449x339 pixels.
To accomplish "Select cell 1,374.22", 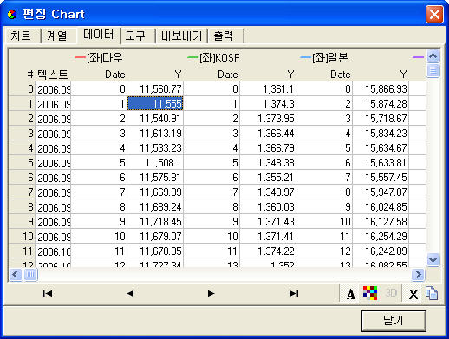I will (x=268, y=251).
